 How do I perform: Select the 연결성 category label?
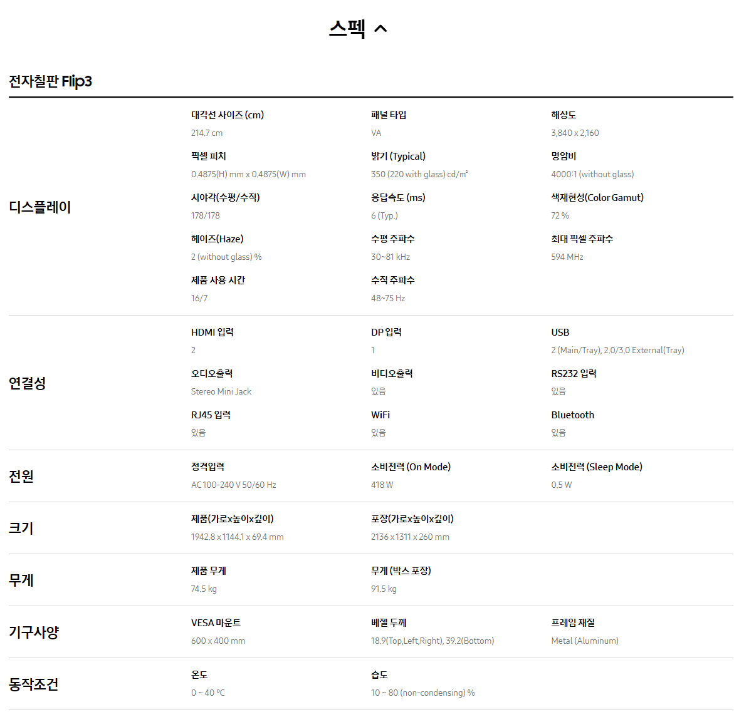pyautogui.click(x=27, y=383)
